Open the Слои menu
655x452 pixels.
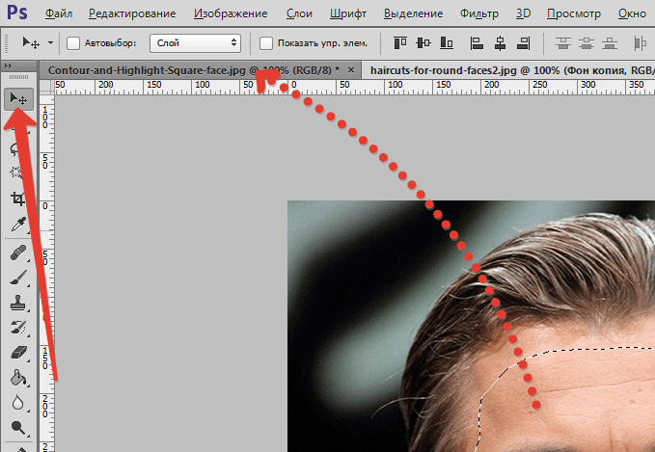299,13
